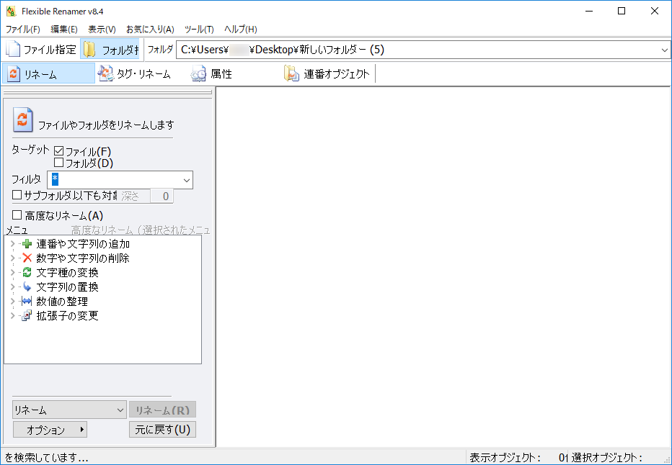672x465 pixels.
Task: Open the folder path dropdown list
Action: click(664, 50)
